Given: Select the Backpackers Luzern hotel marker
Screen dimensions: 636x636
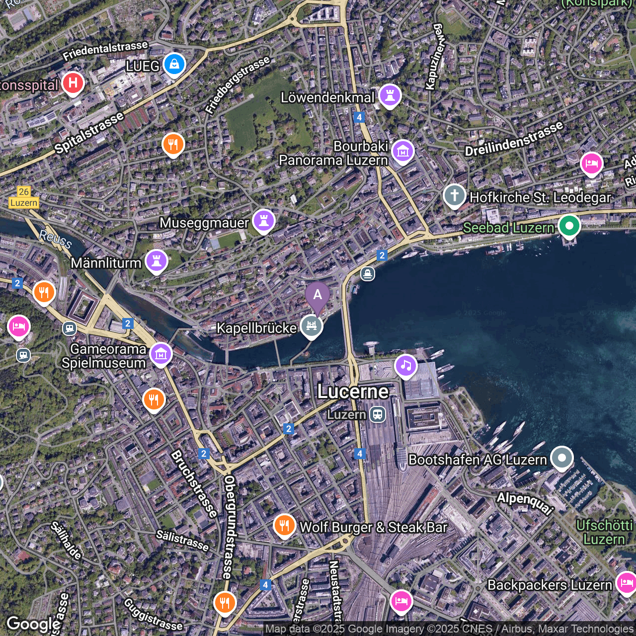Looking at the screenshot, I should tap(626, 582).
